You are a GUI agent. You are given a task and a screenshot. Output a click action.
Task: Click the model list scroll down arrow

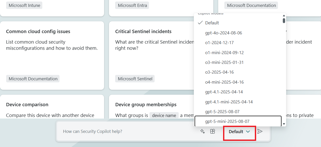pos(284,124)
